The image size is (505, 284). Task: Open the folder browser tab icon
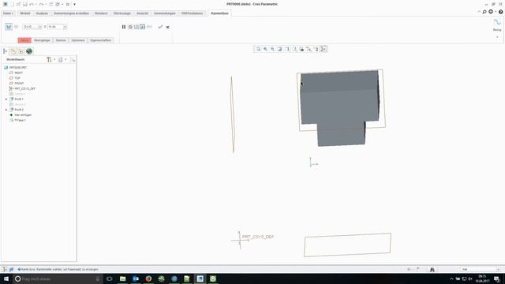click(x=13, y=51)
